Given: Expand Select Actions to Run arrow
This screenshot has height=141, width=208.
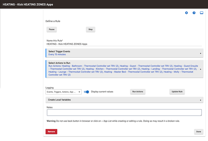Looking at the screenshot, I should (x=200, y=69).
